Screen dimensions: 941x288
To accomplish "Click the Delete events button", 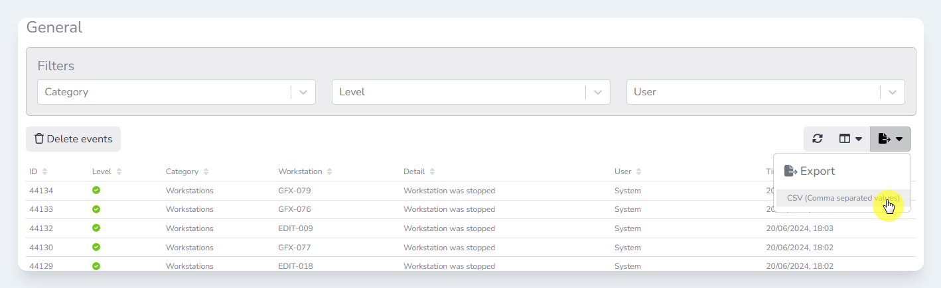I will pyautogui.click(x=73, y=139).
